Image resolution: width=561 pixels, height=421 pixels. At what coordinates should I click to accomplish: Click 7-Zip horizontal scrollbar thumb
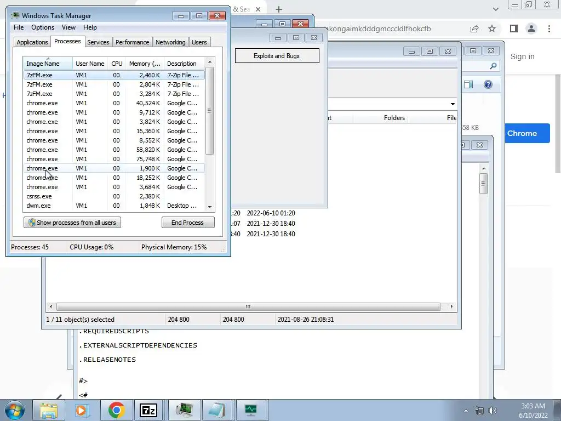(x=248, y=307)
